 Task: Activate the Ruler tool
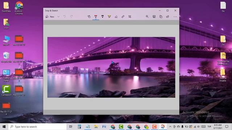123,17
